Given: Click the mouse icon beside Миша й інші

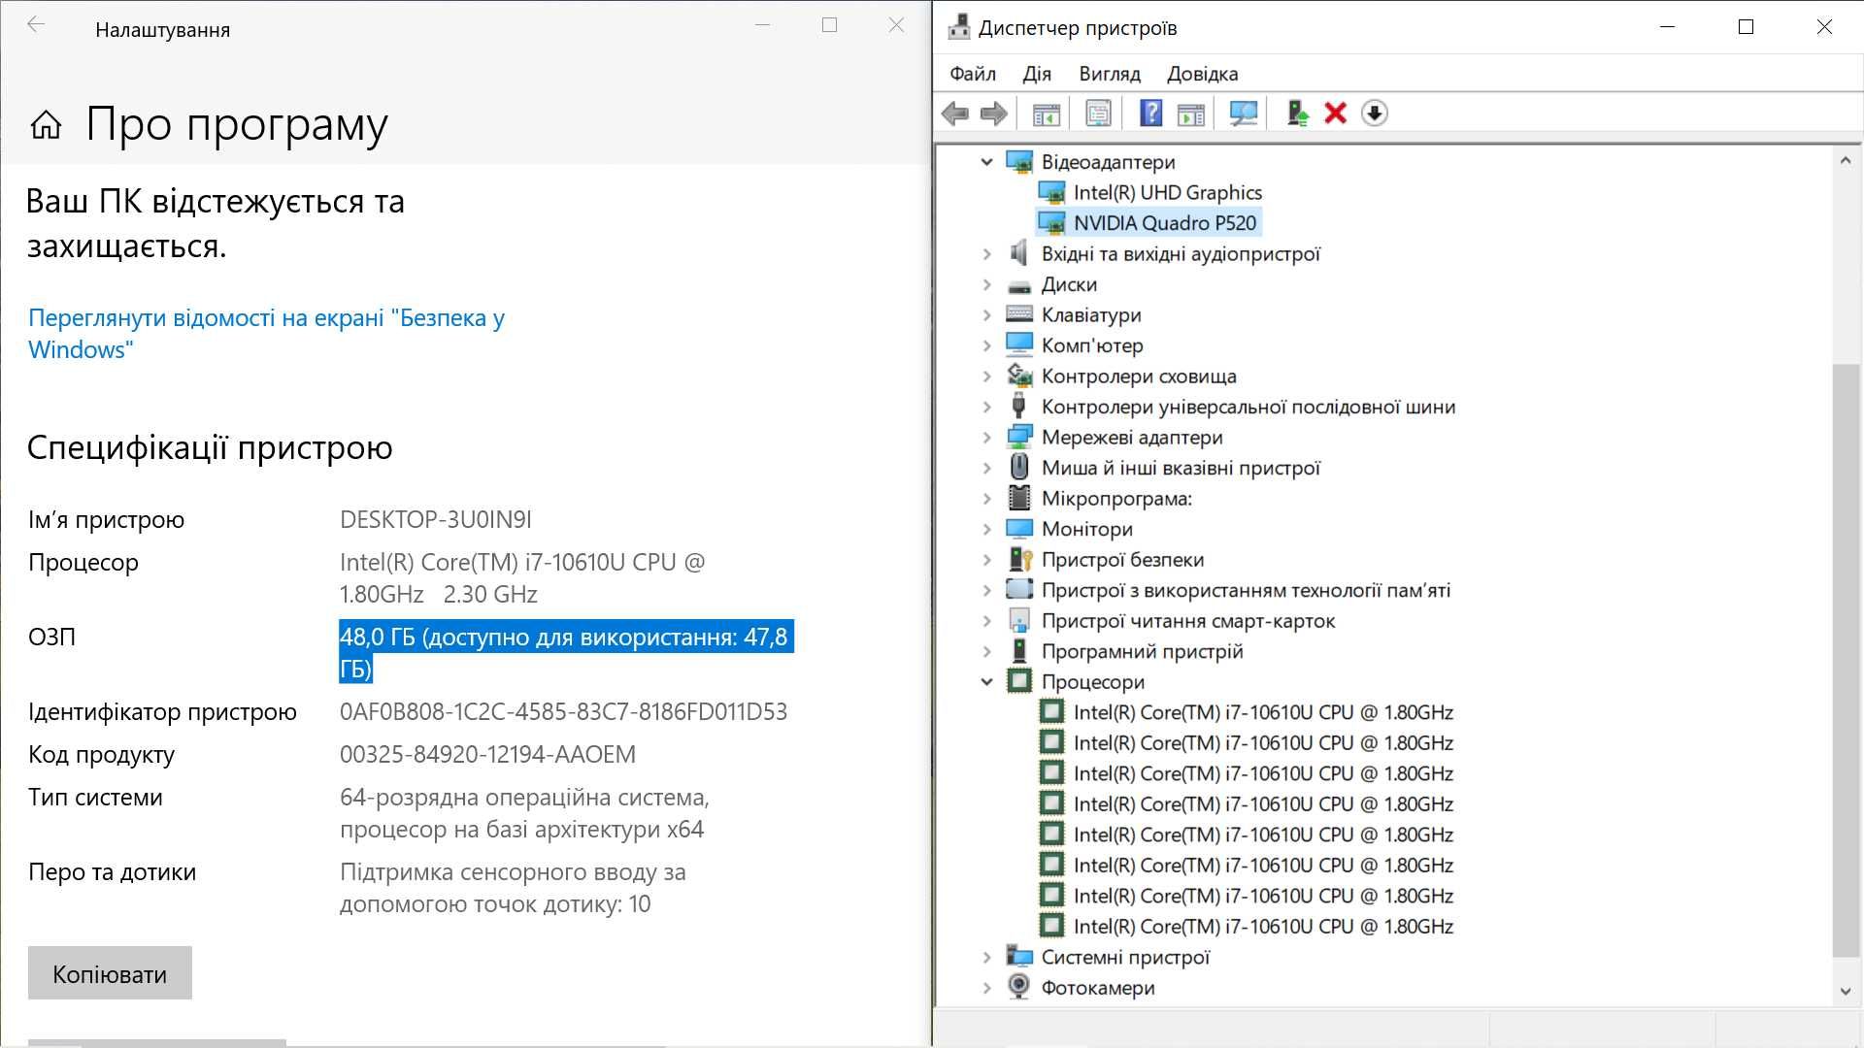Looking at the screenshot, I should click(x=1018, y=467).
